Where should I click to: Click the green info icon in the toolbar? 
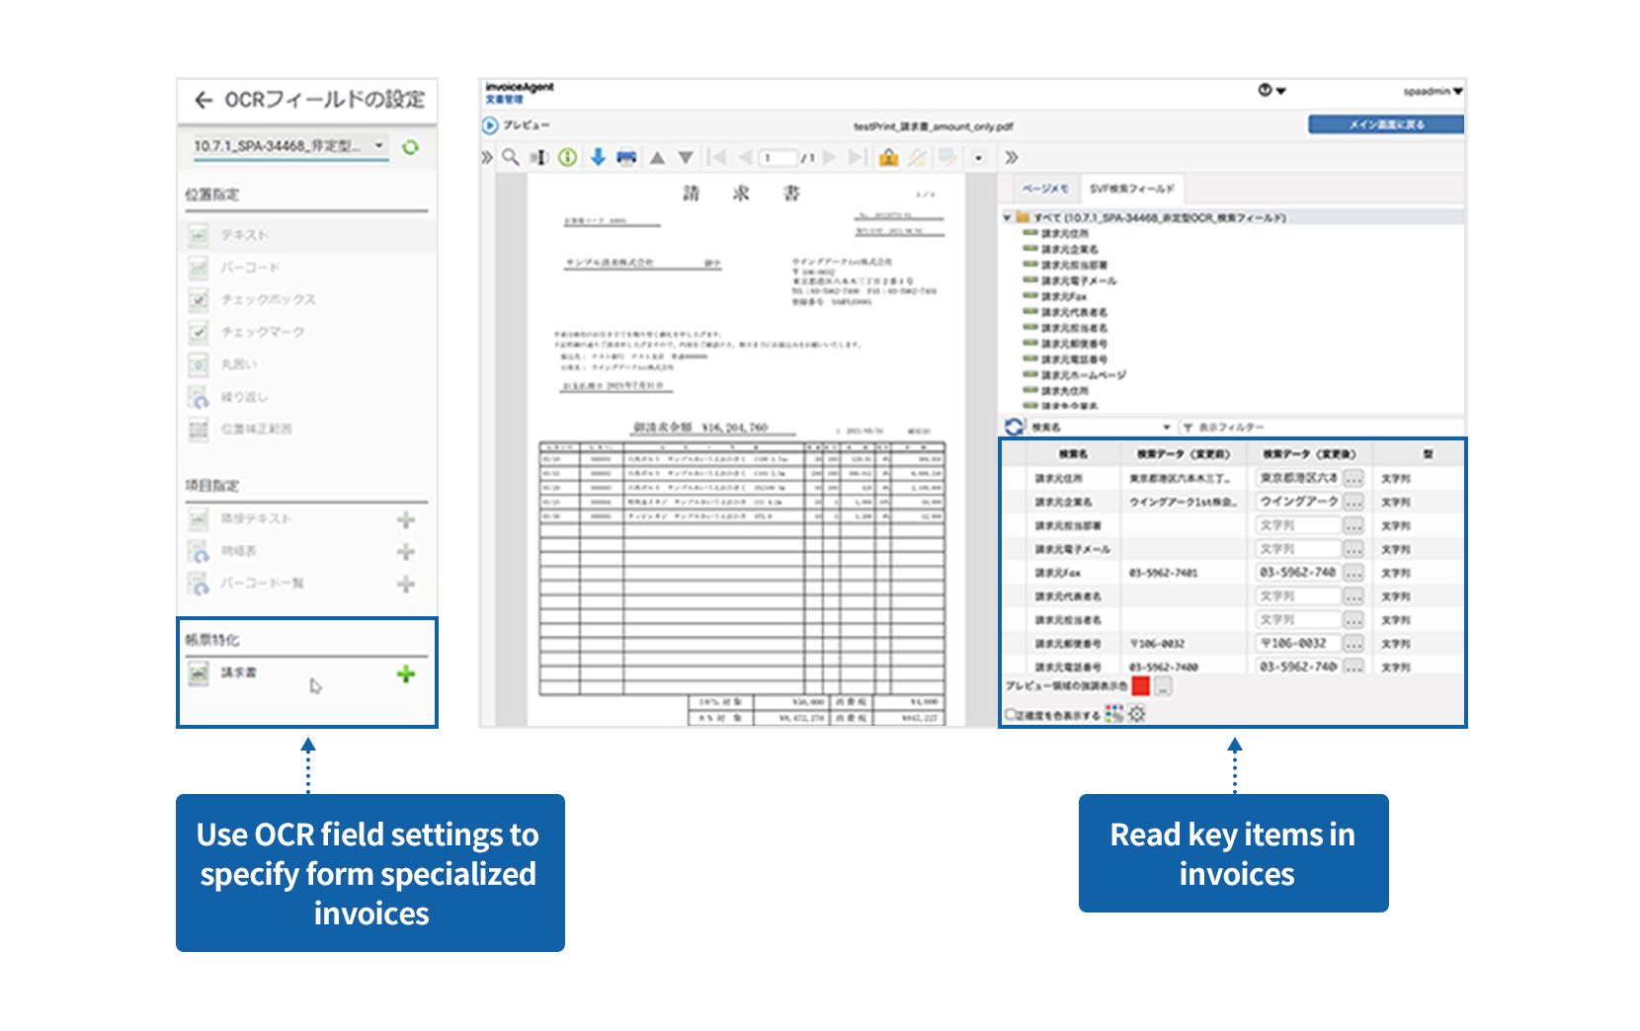566,157
